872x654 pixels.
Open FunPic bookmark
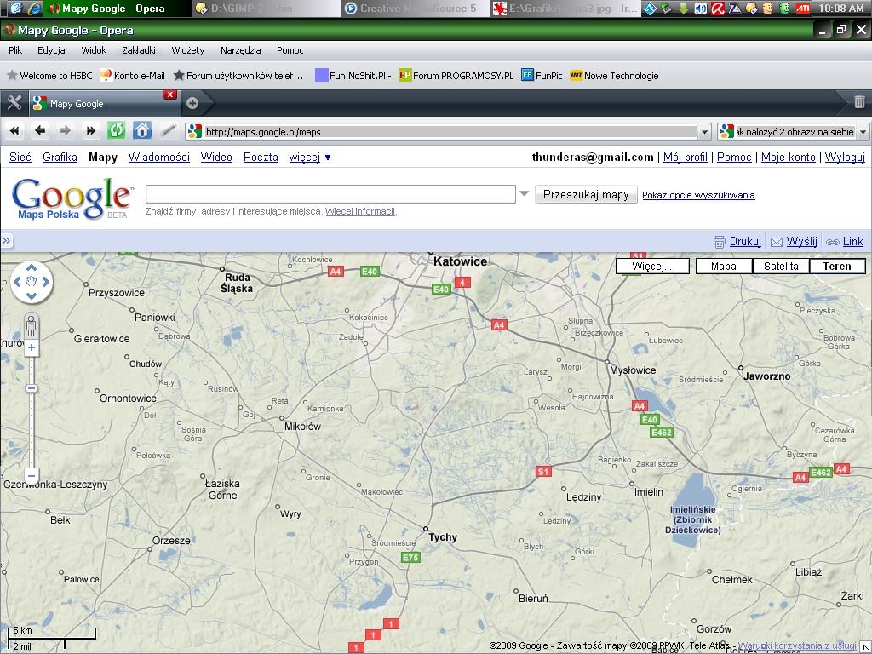542,76
